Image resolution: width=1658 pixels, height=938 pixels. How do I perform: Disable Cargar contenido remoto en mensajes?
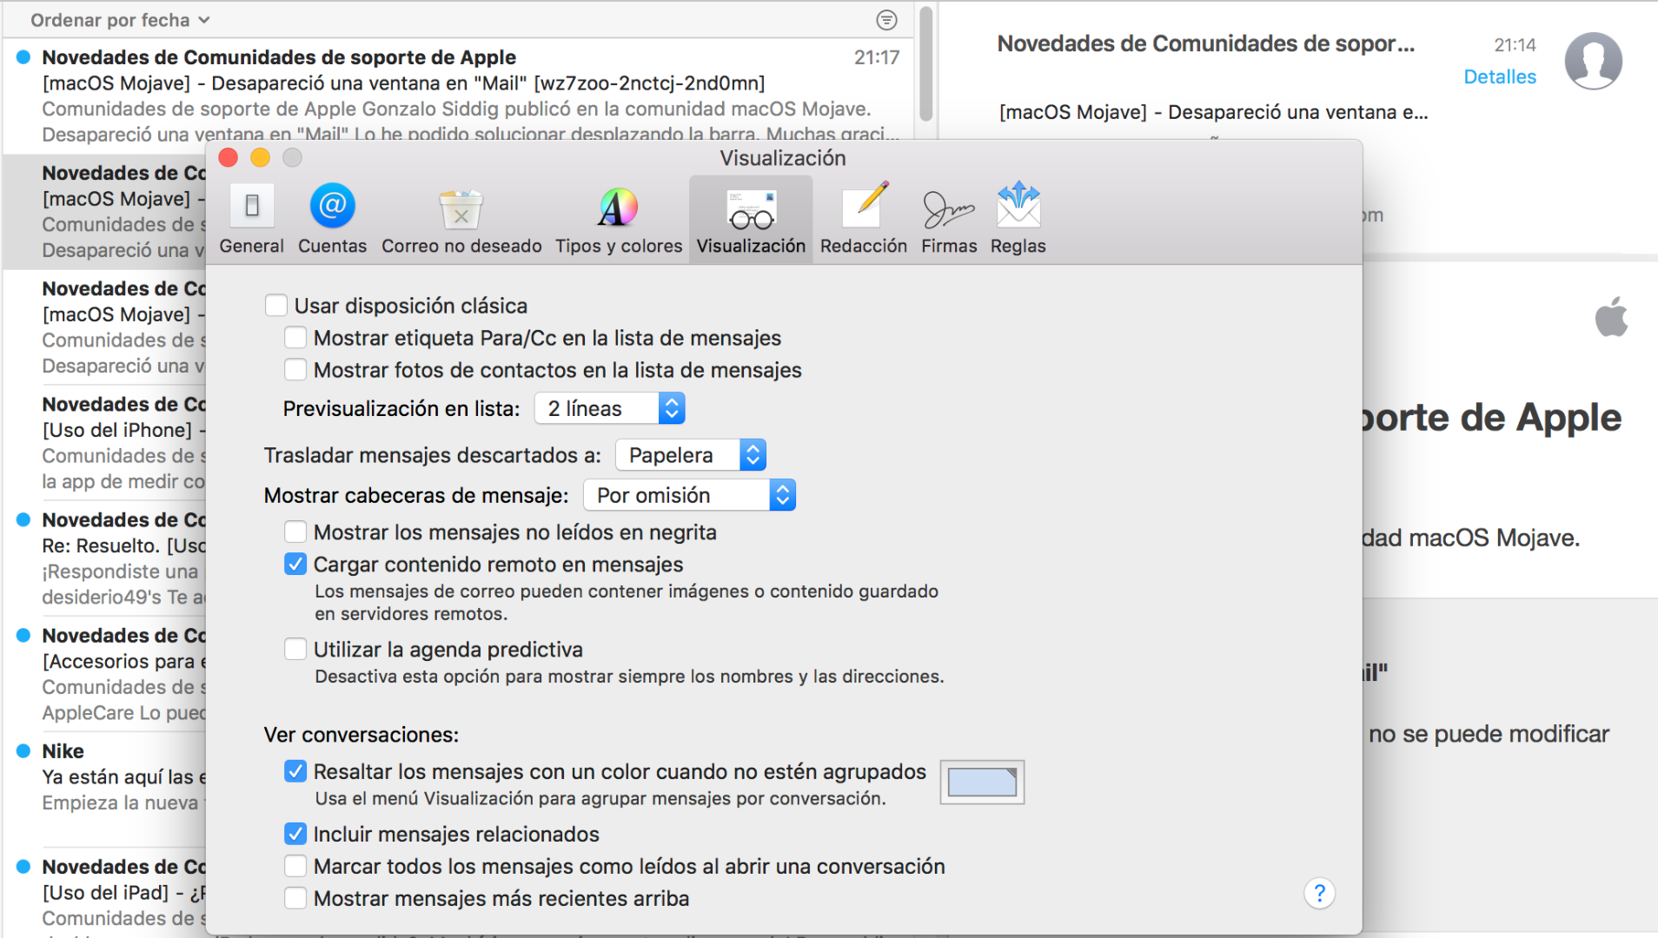tap(295, 565)
